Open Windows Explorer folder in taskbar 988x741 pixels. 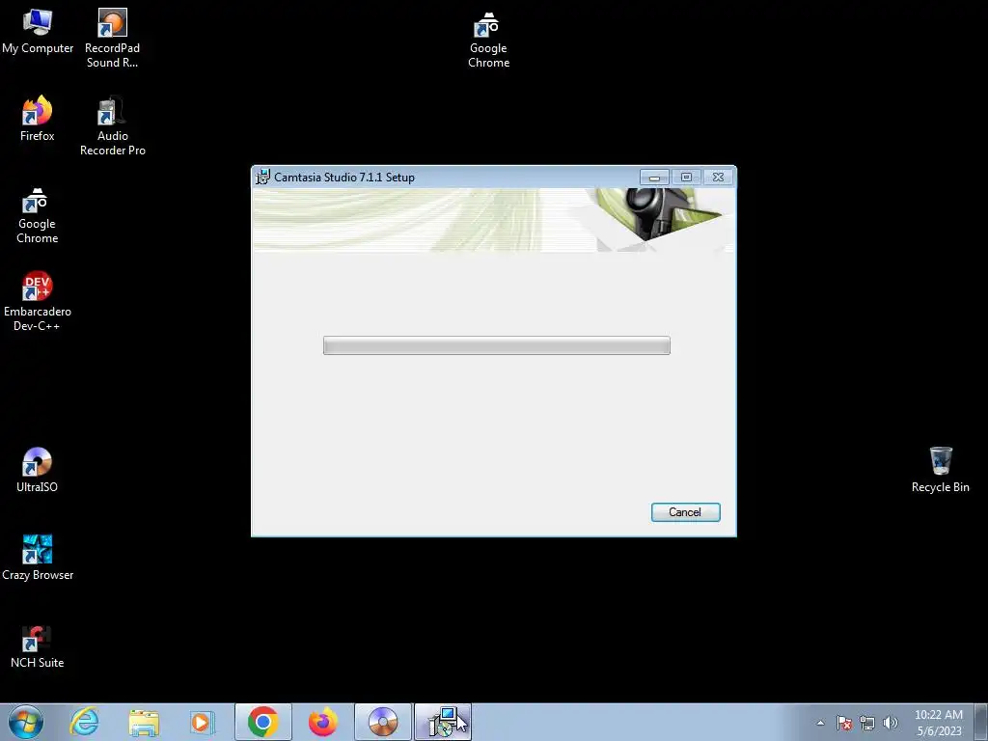144,722
